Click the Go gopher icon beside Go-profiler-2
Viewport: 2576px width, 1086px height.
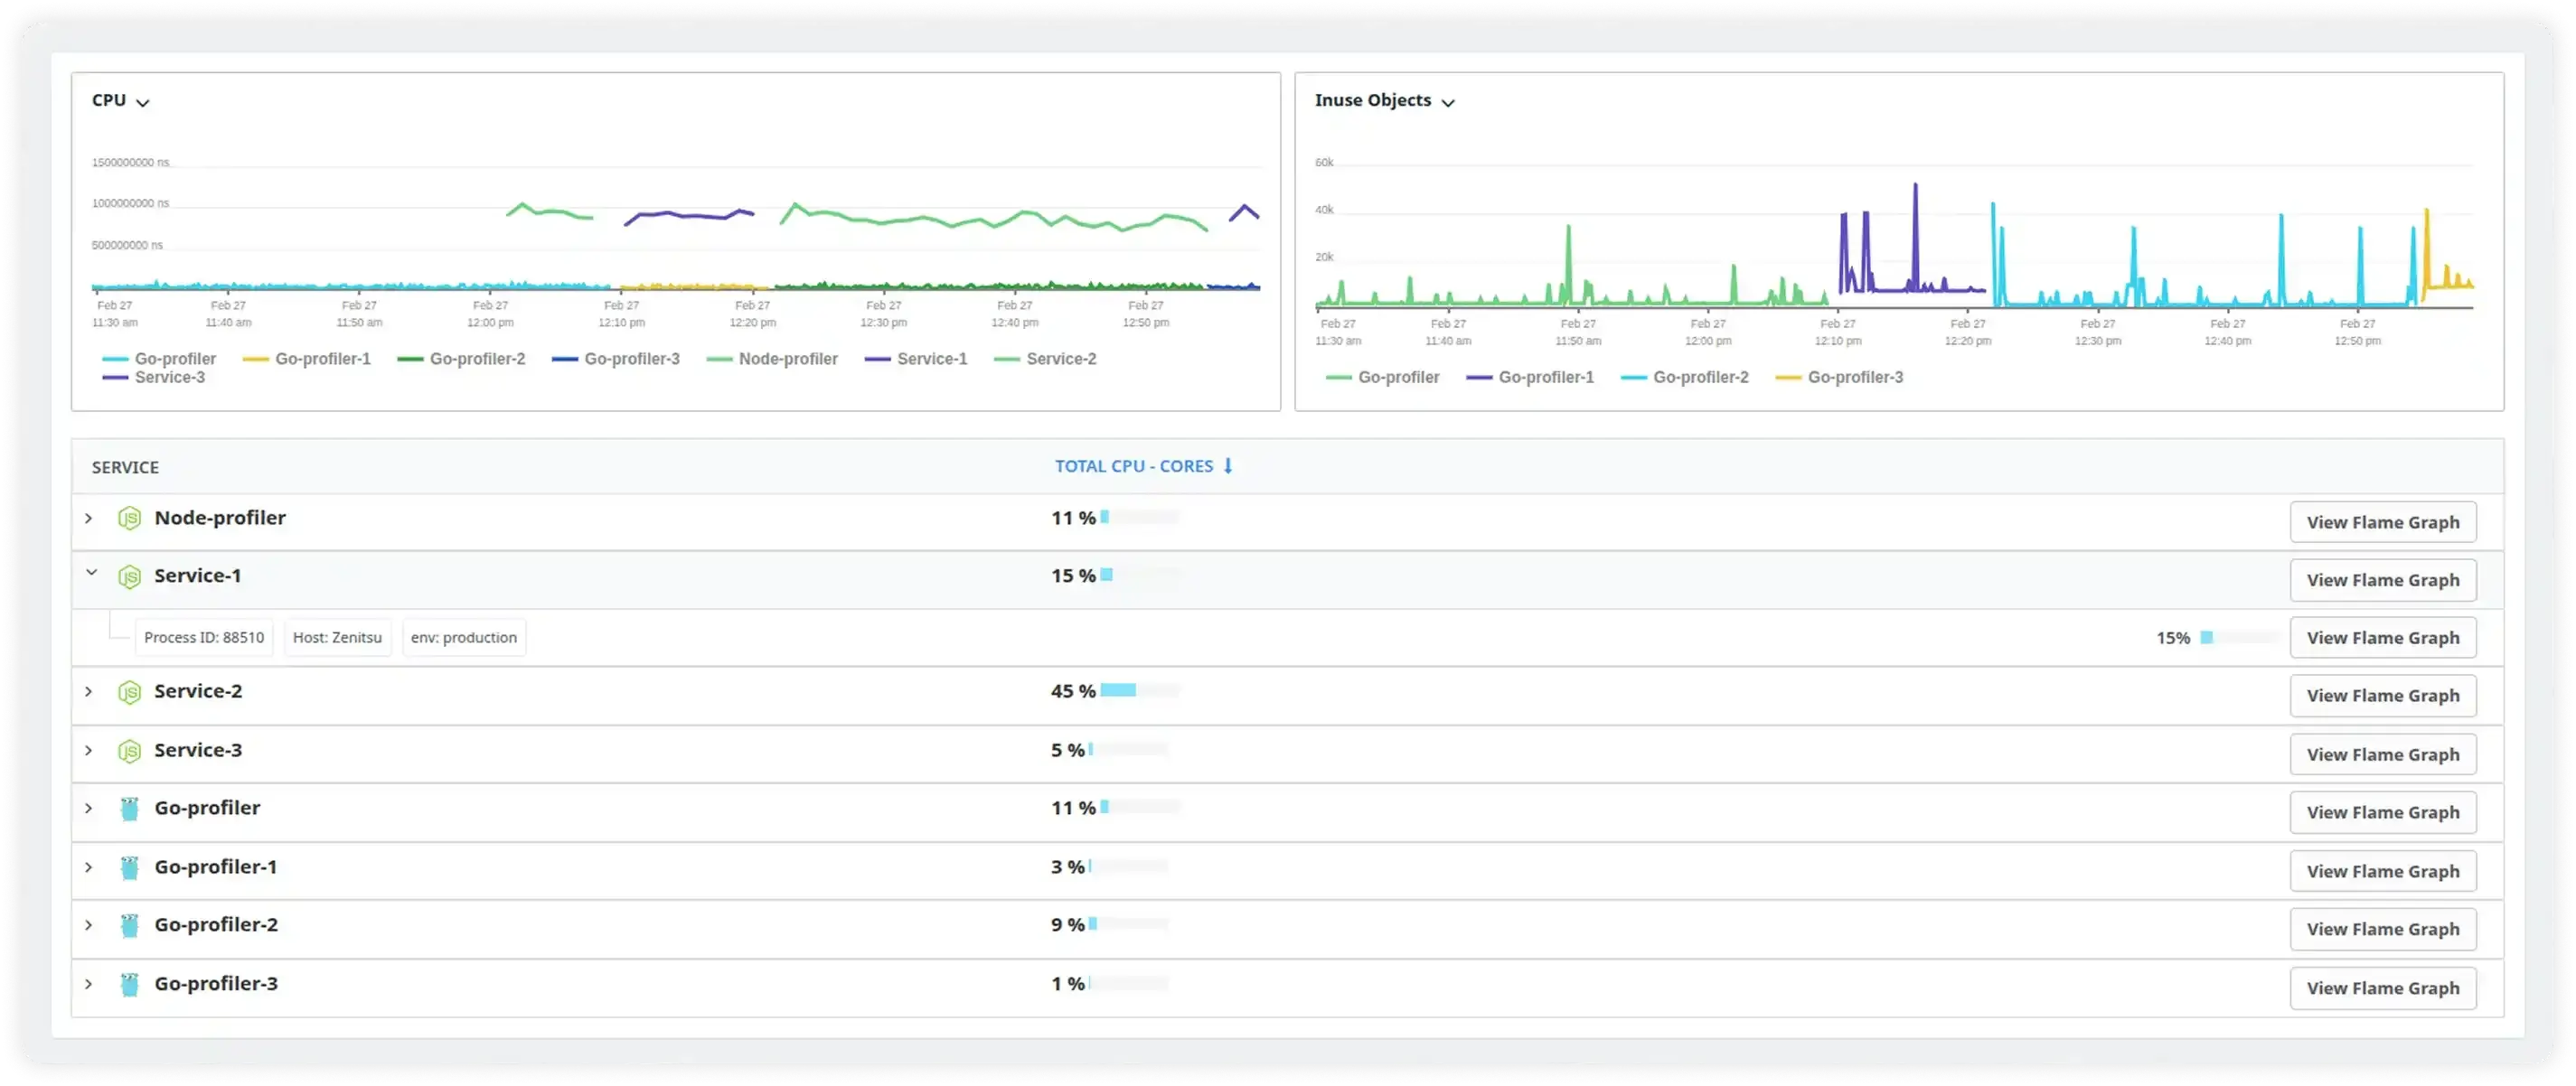[x=129, y=926]
